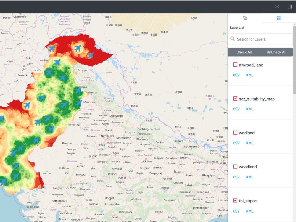Disable the sez_suitability_map layer checkbox

click(235, 99)
